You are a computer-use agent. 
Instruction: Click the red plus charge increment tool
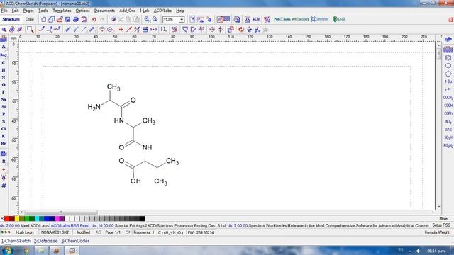click(121, 29)
